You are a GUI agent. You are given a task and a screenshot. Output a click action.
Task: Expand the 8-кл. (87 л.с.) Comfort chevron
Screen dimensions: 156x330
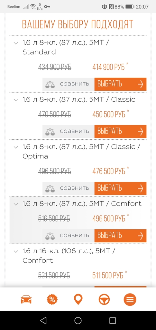click(16, 204)
